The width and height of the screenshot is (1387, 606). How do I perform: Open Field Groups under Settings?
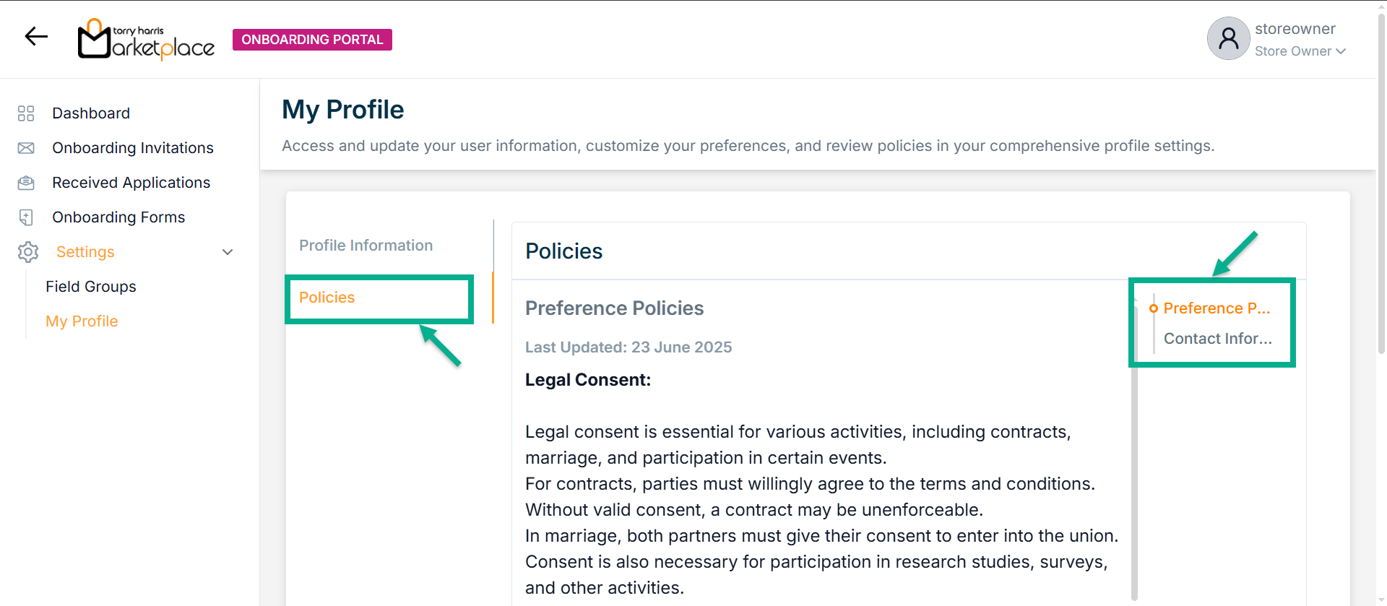[x=91, y=287]
